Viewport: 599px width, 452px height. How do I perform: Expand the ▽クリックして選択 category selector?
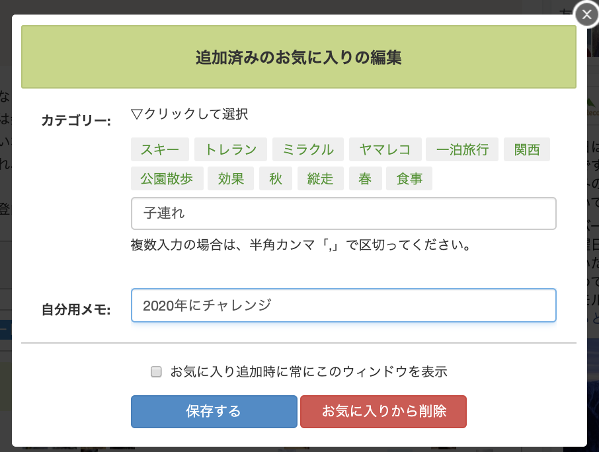[x=190, y=114]
